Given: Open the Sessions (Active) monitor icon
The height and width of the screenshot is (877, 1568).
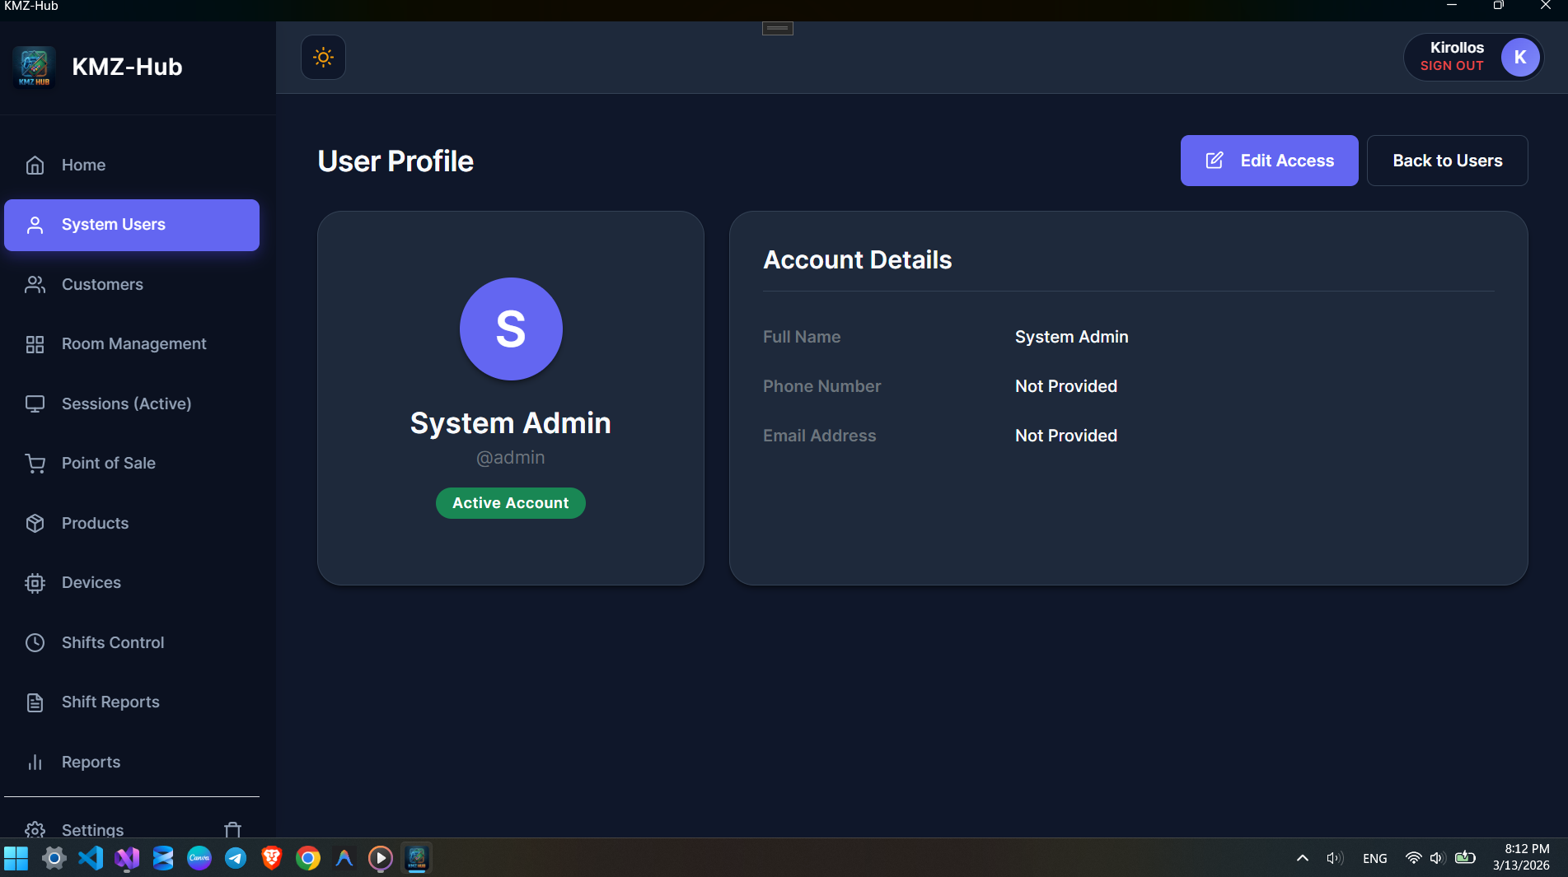Looking at the screenshot, I should (35, 404).
